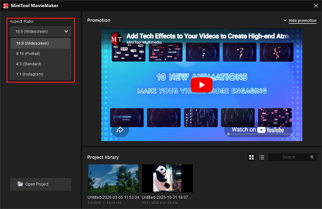Open the panda project from October 31
322x209 pixels.
pos(167,178)
